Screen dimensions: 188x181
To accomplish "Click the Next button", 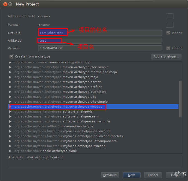I will [131, 175].
